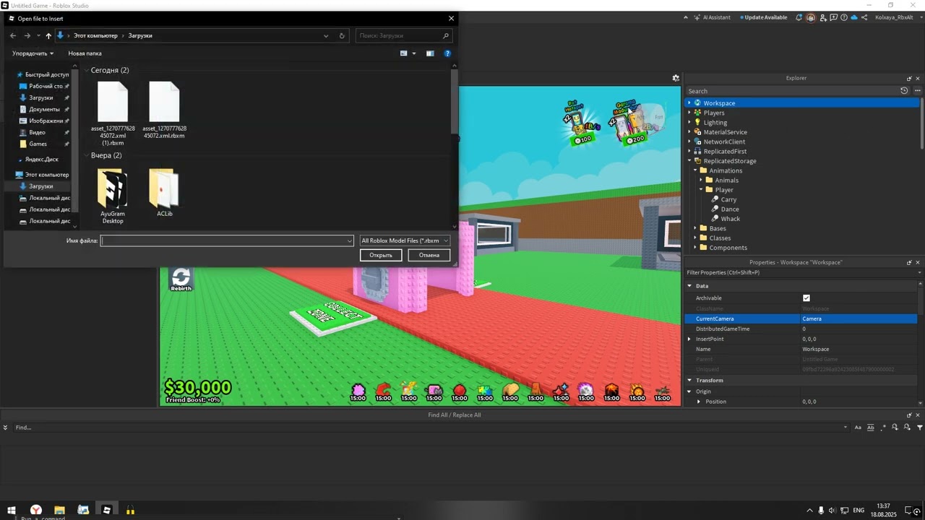Viewport: 925px width, 520px height.
Task: Go up one folder level in dialog
Action: click(x=48, y=35)
